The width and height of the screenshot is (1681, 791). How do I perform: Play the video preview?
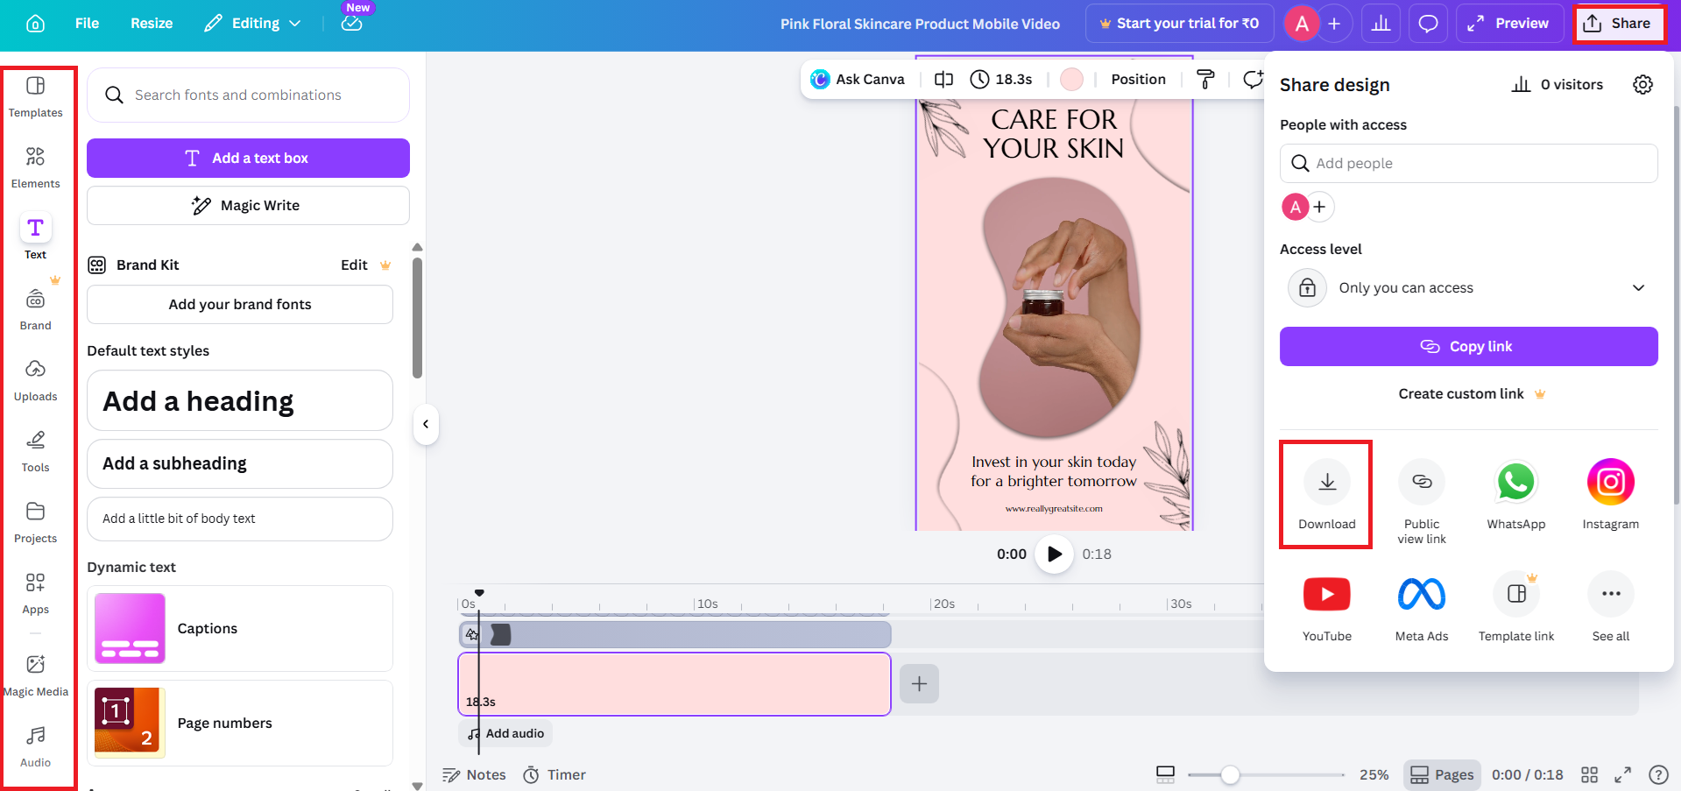1054,554
